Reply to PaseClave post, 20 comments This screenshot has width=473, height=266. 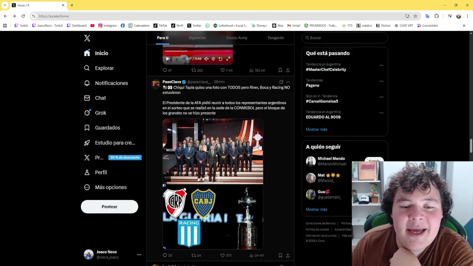tap(167, 255)
